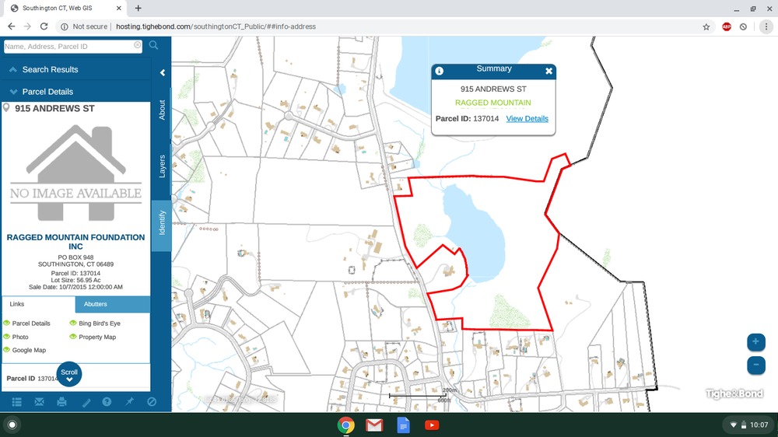
Task: Click the Name, Address, Parcel ID search field
Action: coord(68,47)
